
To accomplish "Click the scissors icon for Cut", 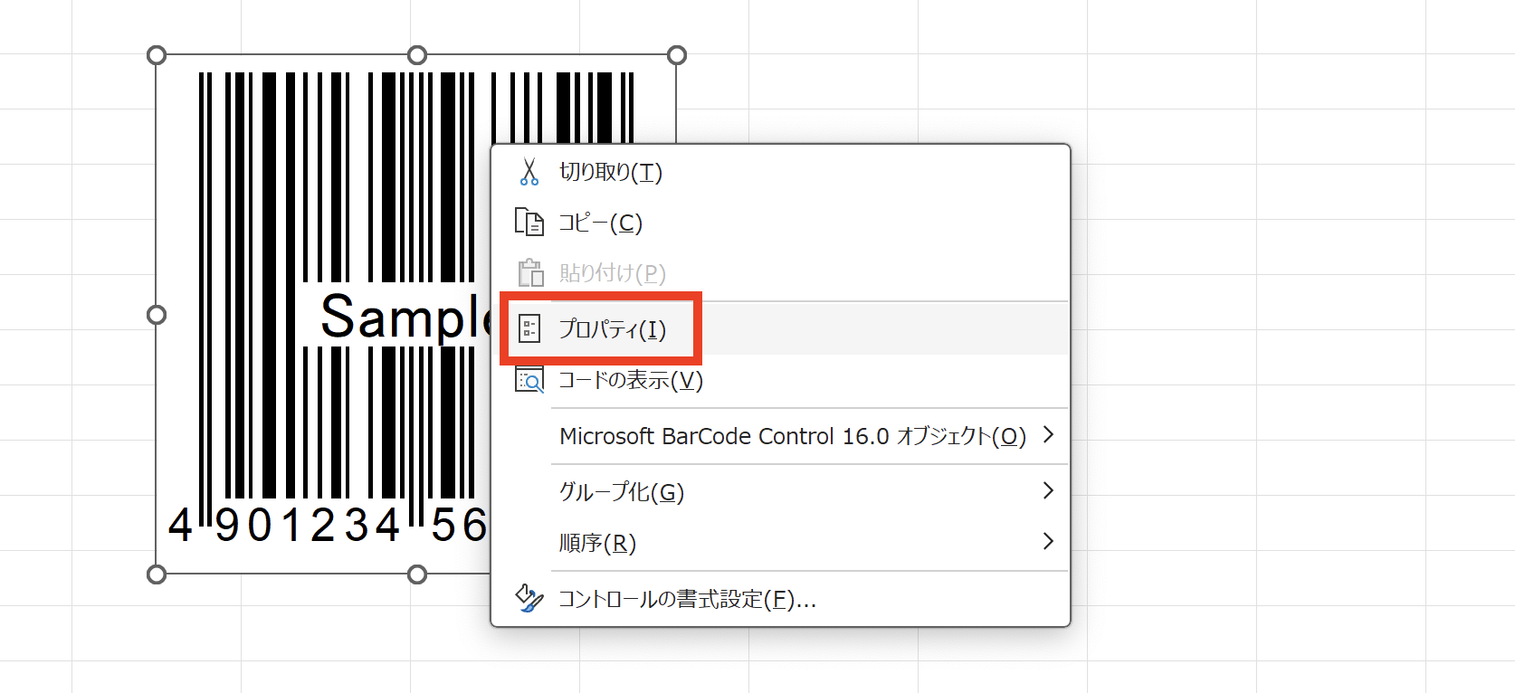I will click(x=529, y=172).
